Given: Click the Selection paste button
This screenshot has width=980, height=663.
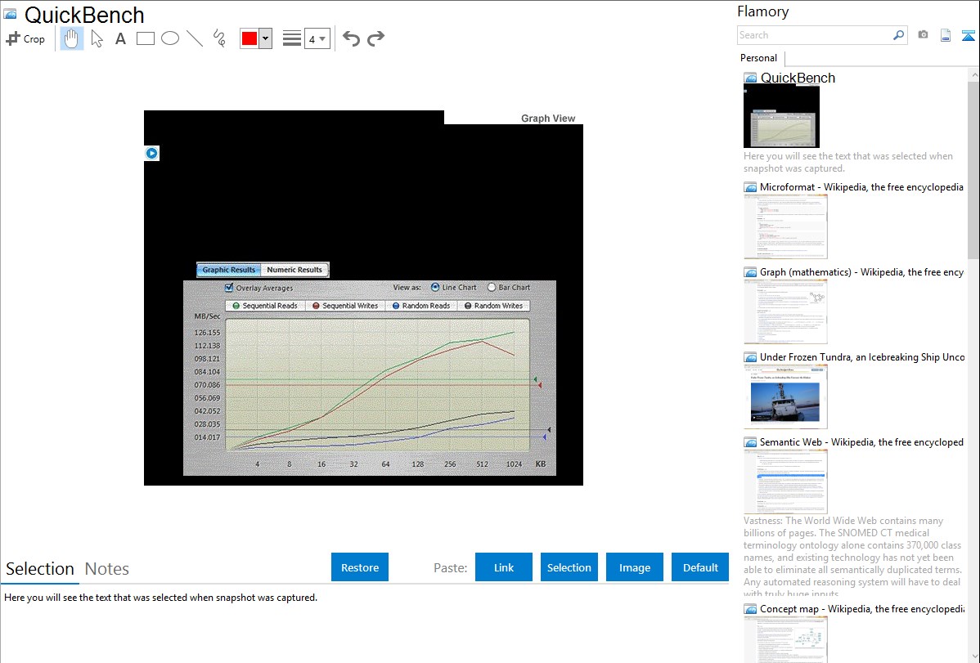Looking at the screenshot, I should click(x=569, y=567).
